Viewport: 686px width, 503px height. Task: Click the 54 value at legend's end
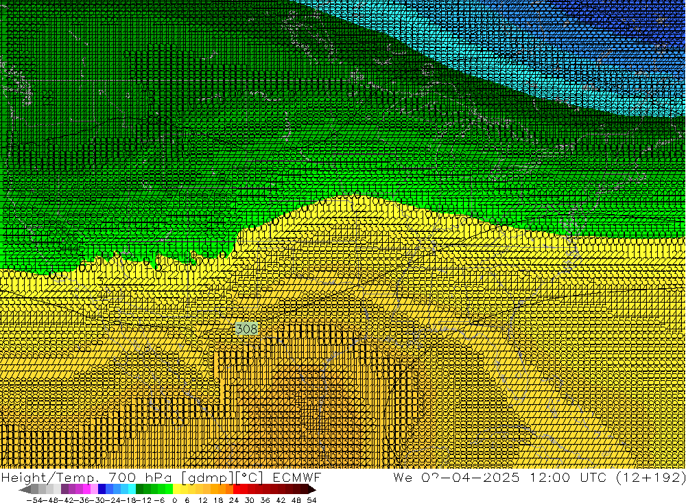[311, 500]
